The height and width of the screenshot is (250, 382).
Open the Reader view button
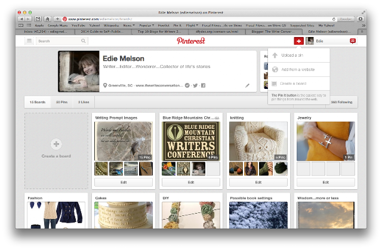tap(346, 19)
